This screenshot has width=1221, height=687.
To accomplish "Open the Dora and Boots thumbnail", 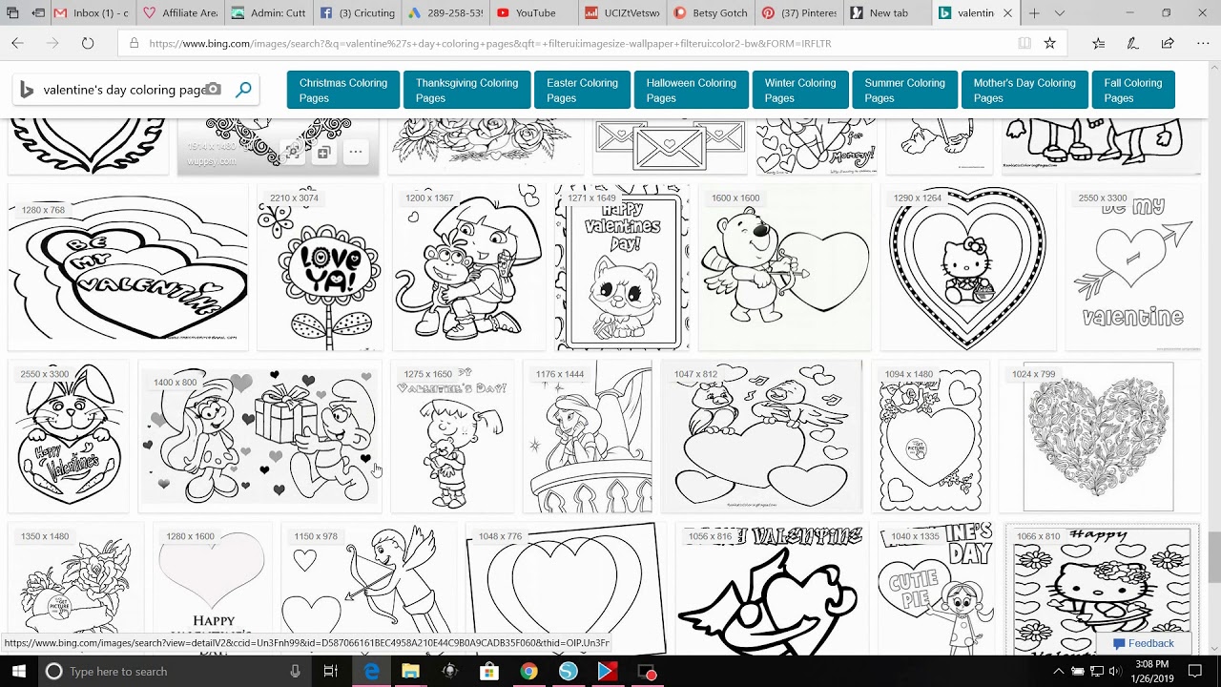I will (468, 268).
